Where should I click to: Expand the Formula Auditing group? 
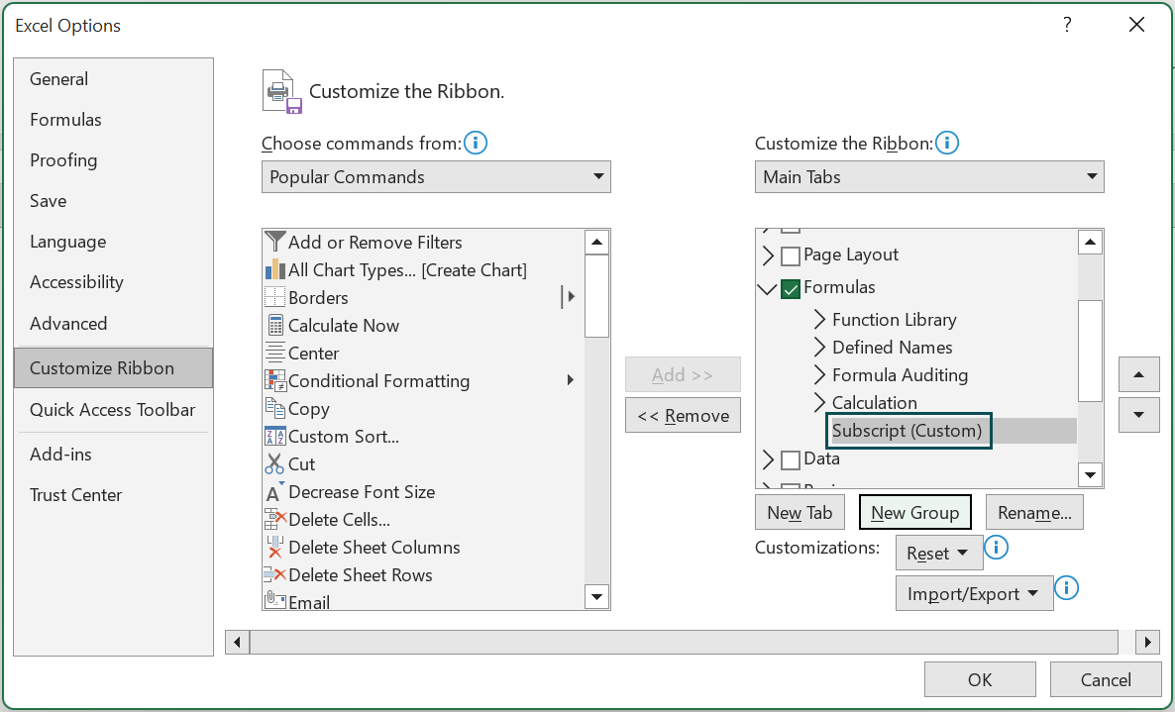[x=819, y=375]
